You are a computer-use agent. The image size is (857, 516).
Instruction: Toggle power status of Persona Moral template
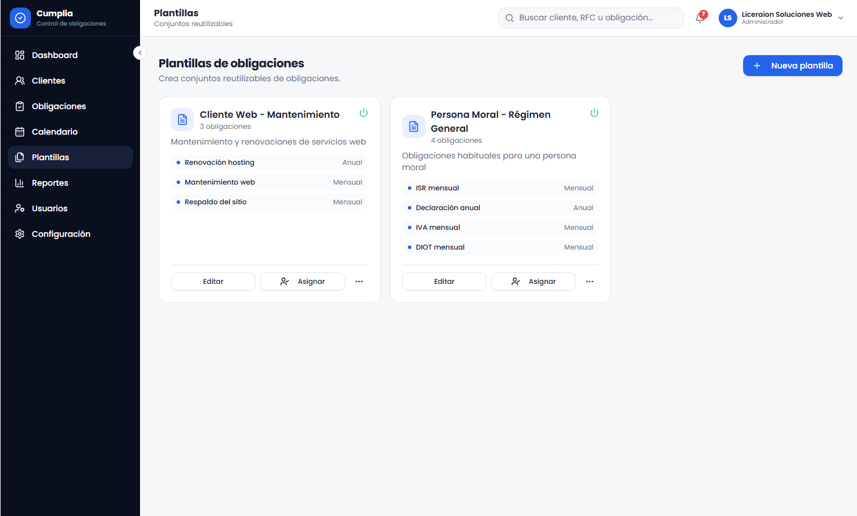pyautogui.click(x=594, y=113)
